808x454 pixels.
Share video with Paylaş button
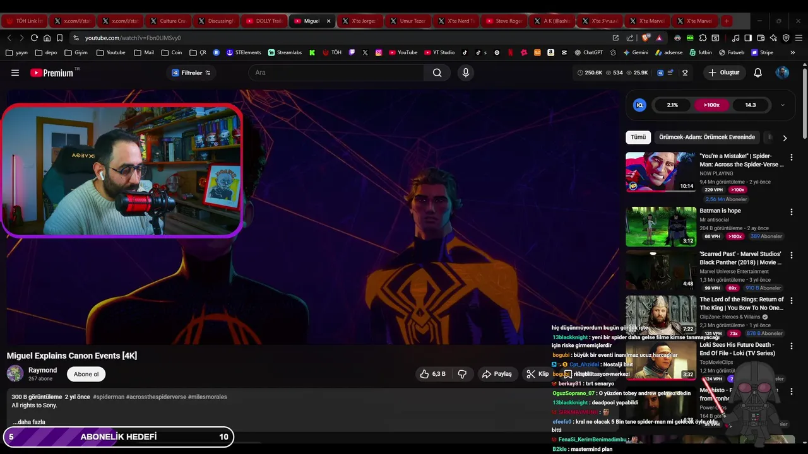click(x=497, y=374)
